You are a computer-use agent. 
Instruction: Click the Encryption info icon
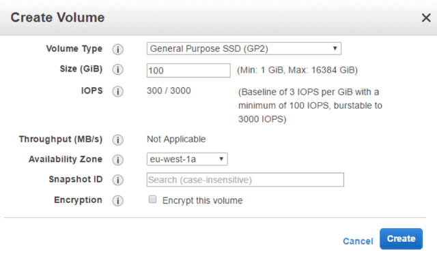[118, 200]
